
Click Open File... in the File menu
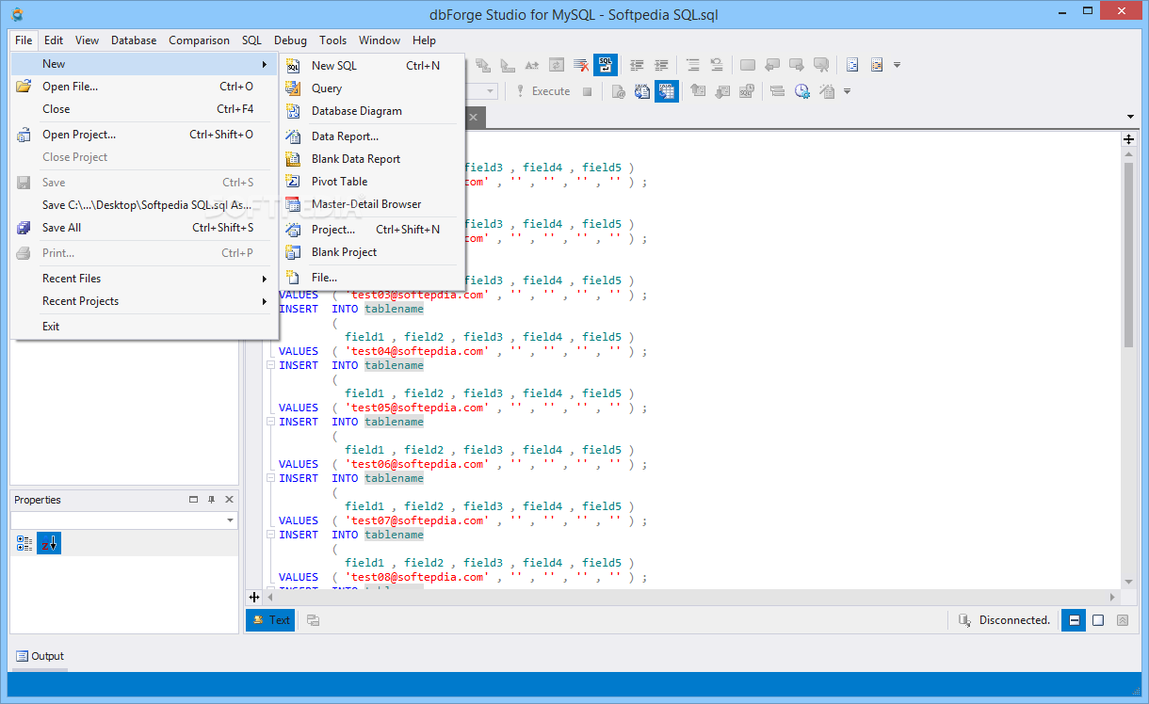click(x=144, y=87)
